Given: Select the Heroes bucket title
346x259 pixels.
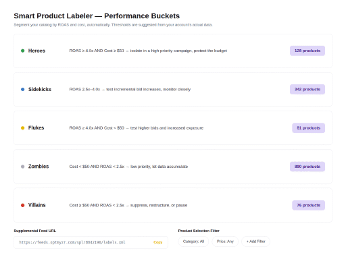Looking at the screenshot, I should click(x=36, y=51).
